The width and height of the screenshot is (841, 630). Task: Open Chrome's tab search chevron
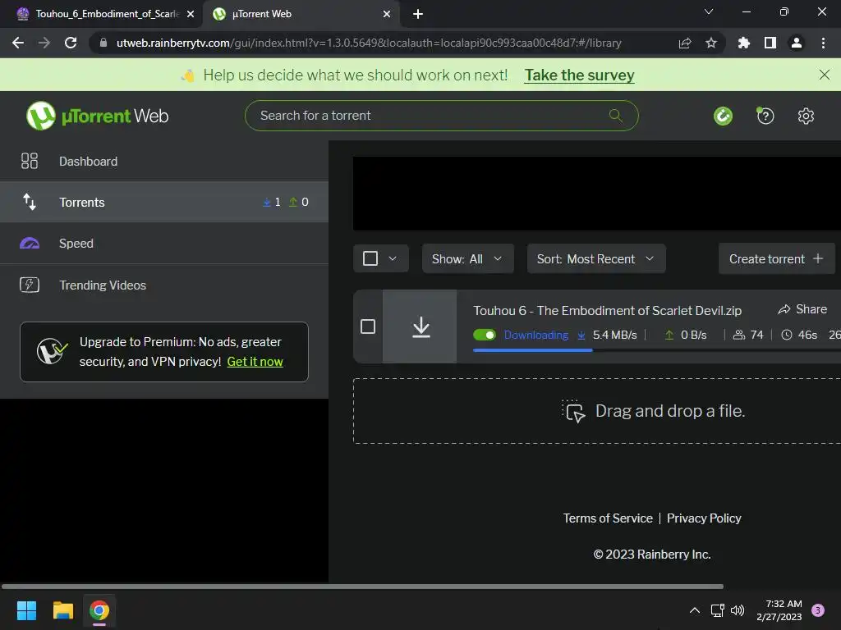coord(709,11)
